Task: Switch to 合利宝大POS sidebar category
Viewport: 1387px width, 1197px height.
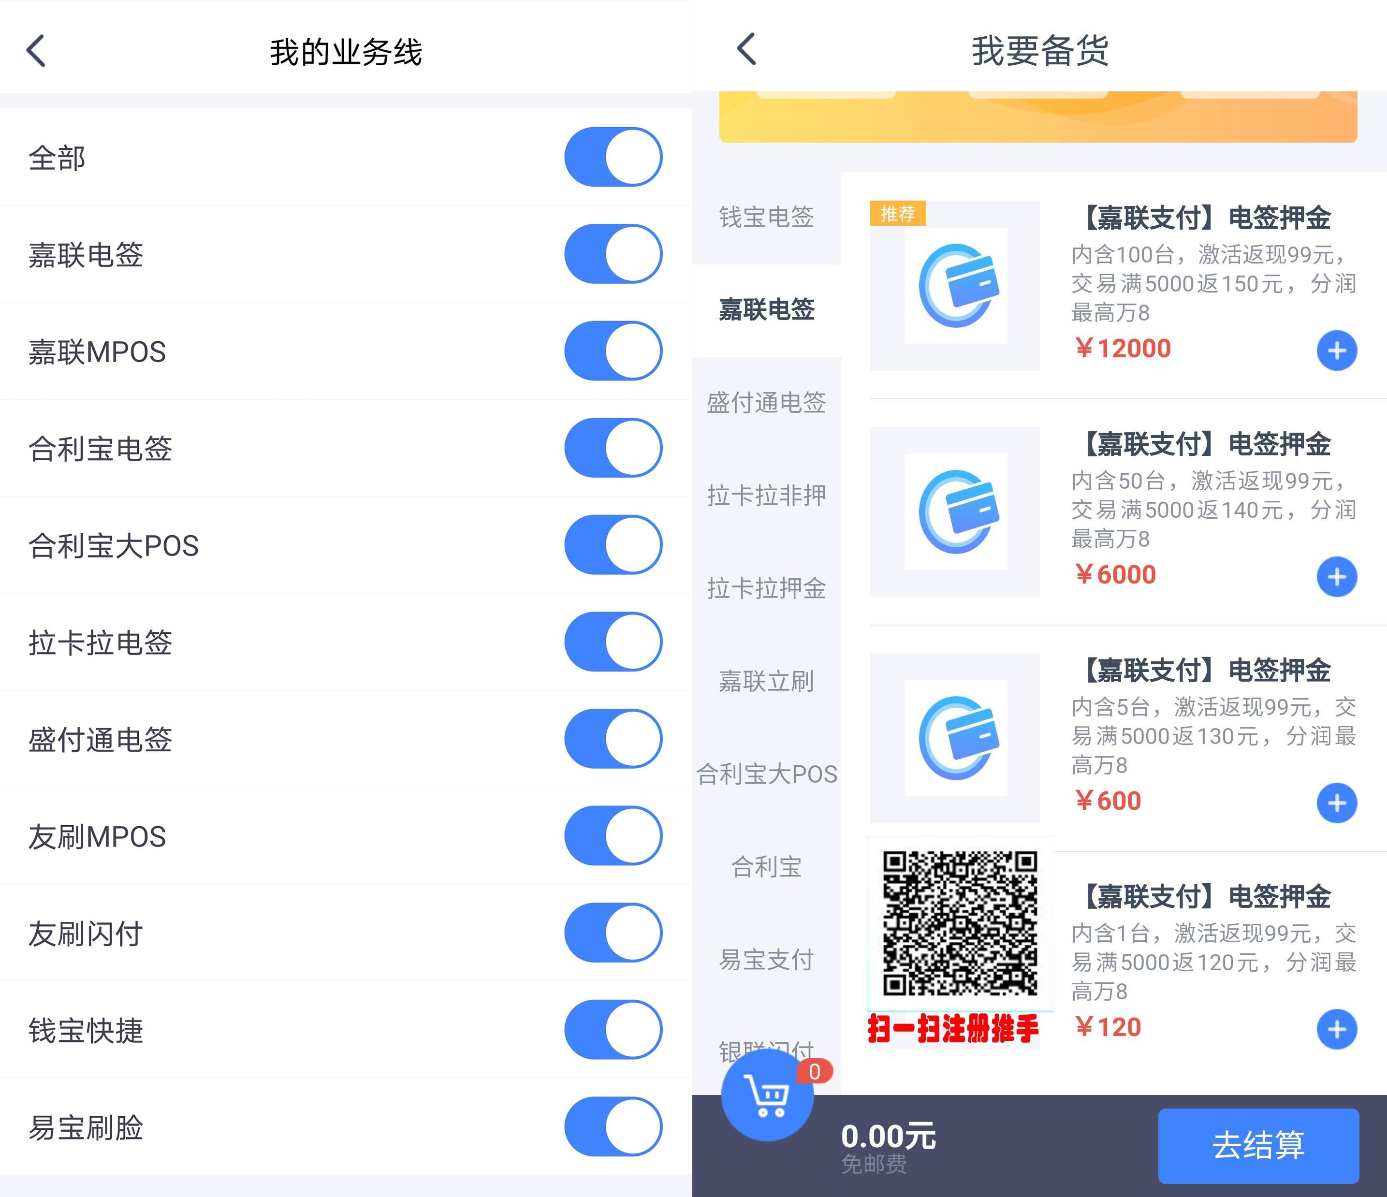Action: coord(766,774)
